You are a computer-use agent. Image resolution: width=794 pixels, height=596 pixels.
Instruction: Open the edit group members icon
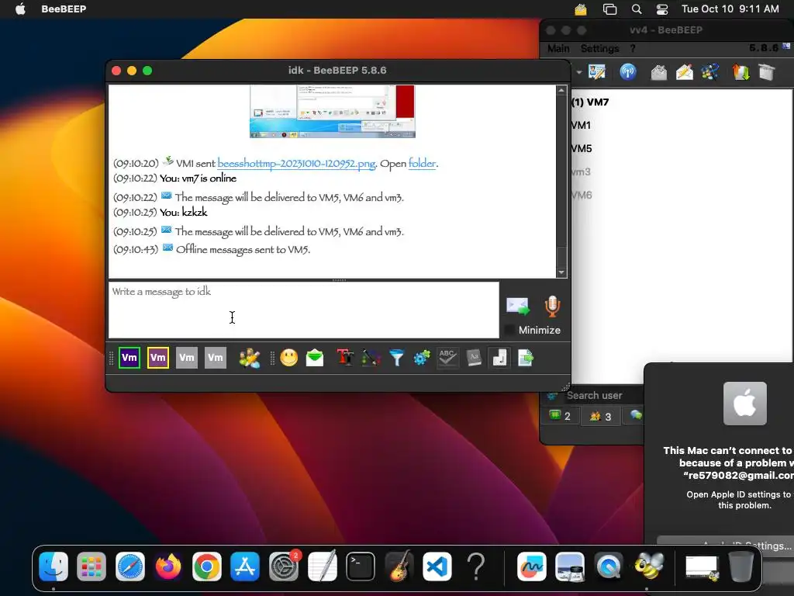click(250, 359)
